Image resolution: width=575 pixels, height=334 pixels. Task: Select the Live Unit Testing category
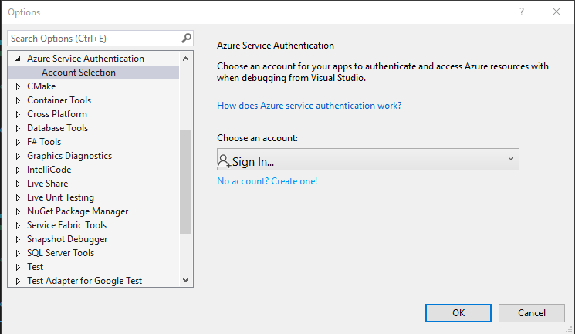[x=60, y=197]
